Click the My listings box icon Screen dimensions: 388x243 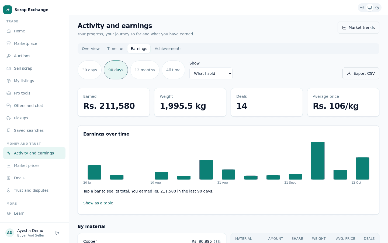9,81
